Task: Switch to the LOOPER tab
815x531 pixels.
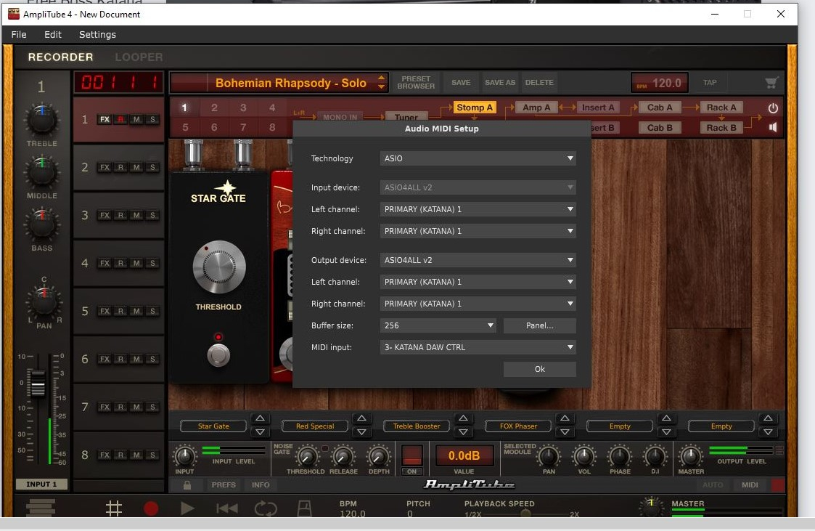Action: point(139,57)
